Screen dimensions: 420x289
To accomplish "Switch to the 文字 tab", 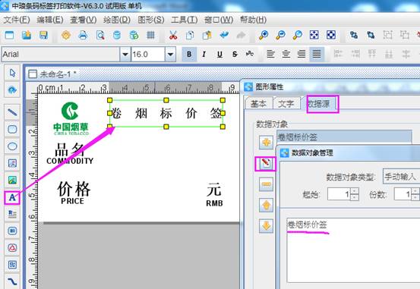I will [286, 104].
